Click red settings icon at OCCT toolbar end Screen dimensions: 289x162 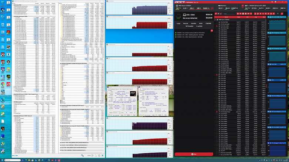(282, 14)
